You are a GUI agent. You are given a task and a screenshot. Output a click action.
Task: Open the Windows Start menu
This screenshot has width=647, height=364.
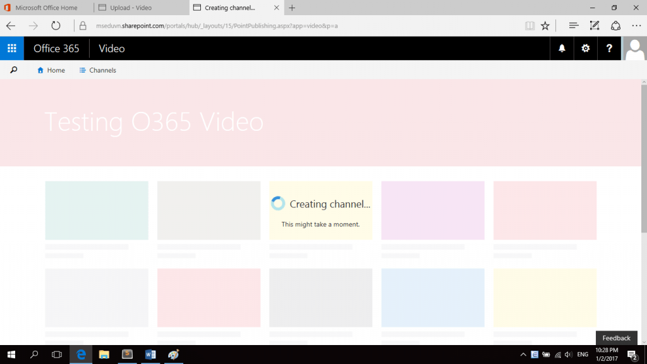point(11,355)
